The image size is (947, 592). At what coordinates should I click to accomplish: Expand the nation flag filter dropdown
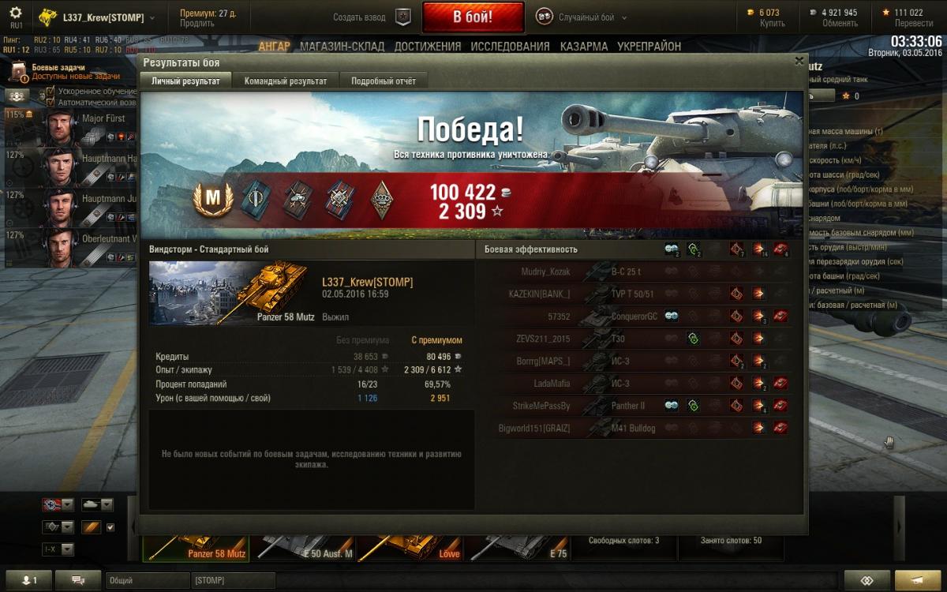[x=58, y=505]
